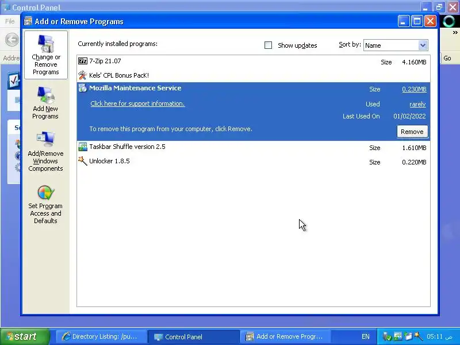Click the 4.160MB size value
Viewport: 460px width, 345px height.
(414, 62)
